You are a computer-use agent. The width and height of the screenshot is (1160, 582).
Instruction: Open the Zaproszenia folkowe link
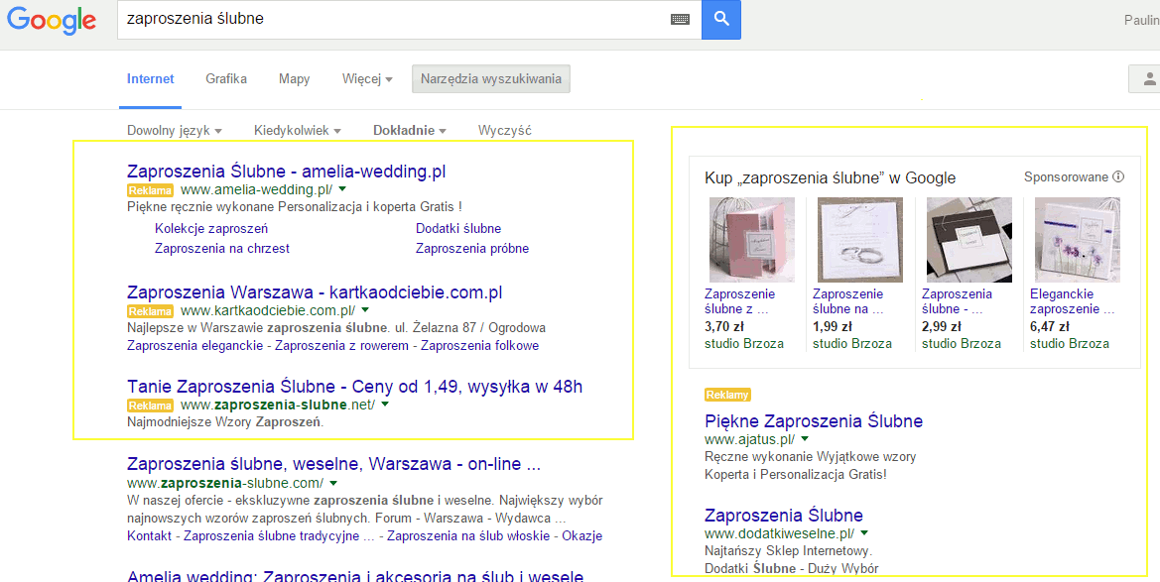point(480,346)
